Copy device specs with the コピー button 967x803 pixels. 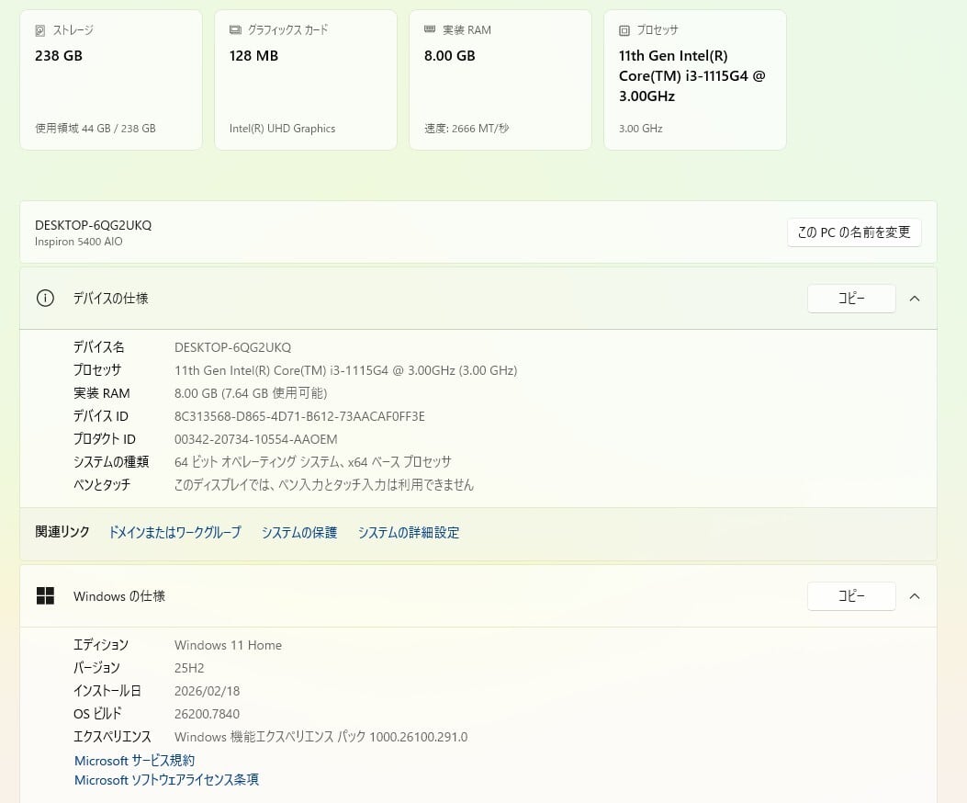[x=851, y=299]
